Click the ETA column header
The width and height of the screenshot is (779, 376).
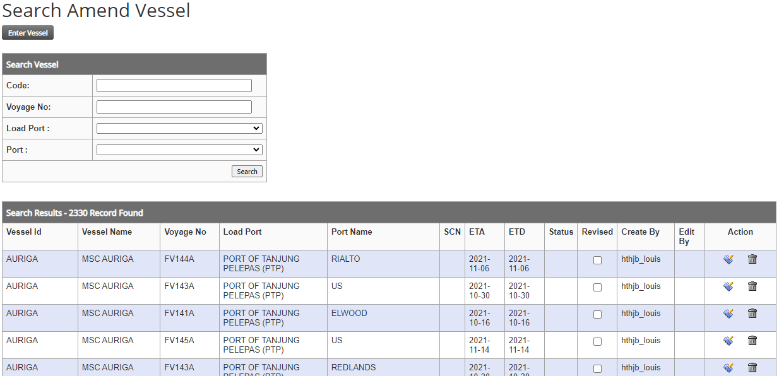coord(477,232)
